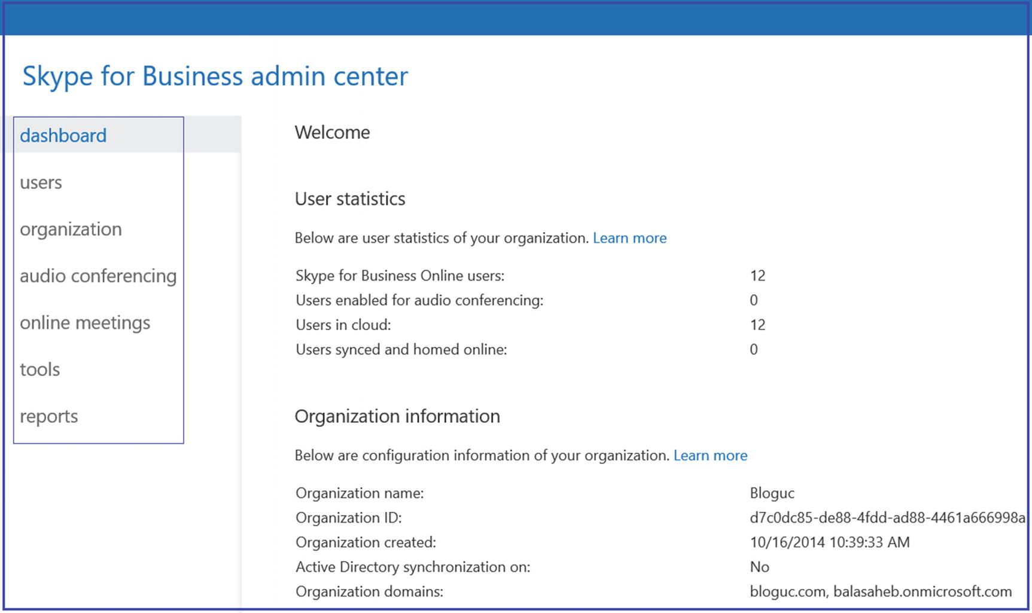
Task: Click Learn more under User statistics
Action: point(629,238)
